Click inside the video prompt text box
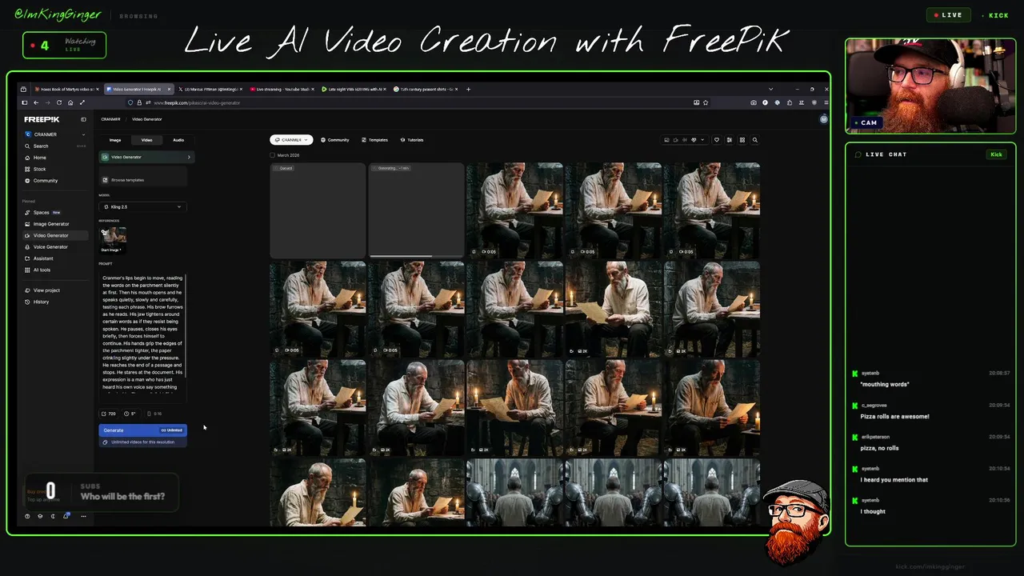 [143, 336]
